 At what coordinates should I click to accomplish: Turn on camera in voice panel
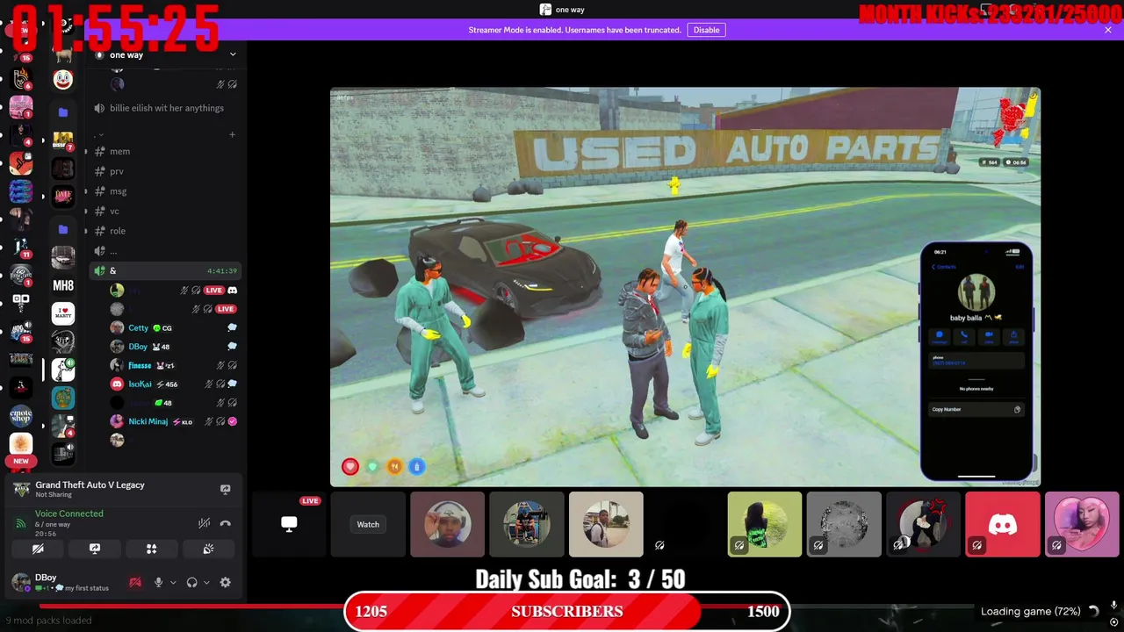[38, 549]
